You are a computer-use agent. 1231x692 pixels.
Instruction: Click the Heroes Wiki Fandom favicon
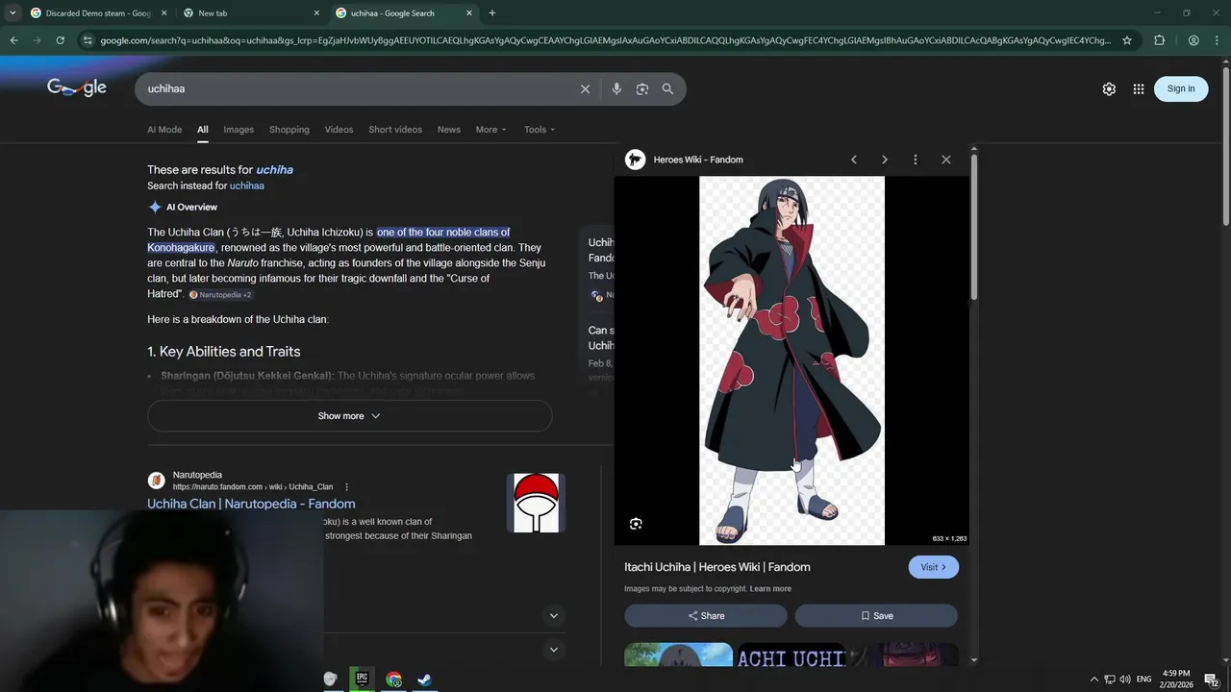[635, 160]
